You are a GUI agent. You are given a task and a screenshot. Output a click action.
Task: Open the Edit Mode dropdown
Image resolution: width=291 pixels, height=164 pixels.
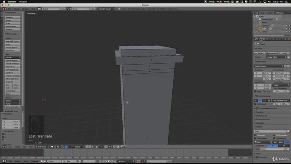[x=42, y=147]
